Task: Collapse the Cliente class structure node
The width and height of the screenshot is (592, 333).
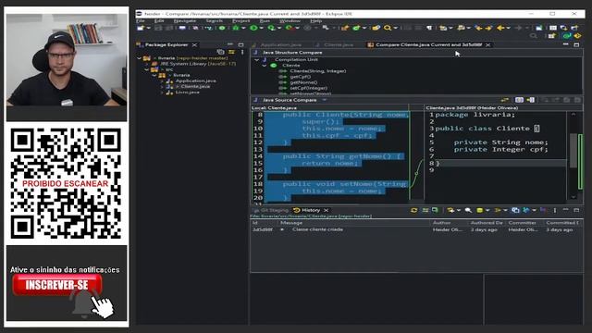Action: coord(265,66)
